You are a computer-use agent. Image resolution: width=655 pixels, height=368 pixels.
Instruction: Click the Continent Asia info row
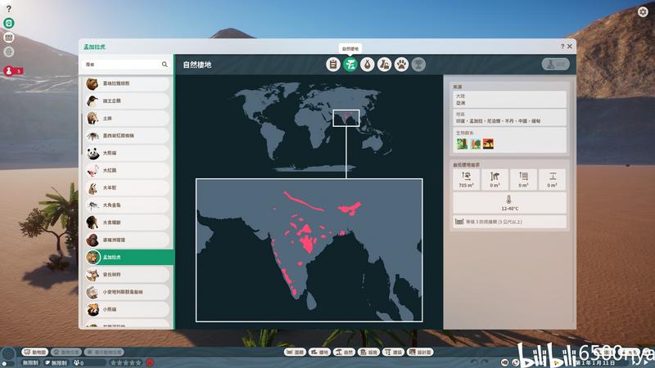[509, 99]
